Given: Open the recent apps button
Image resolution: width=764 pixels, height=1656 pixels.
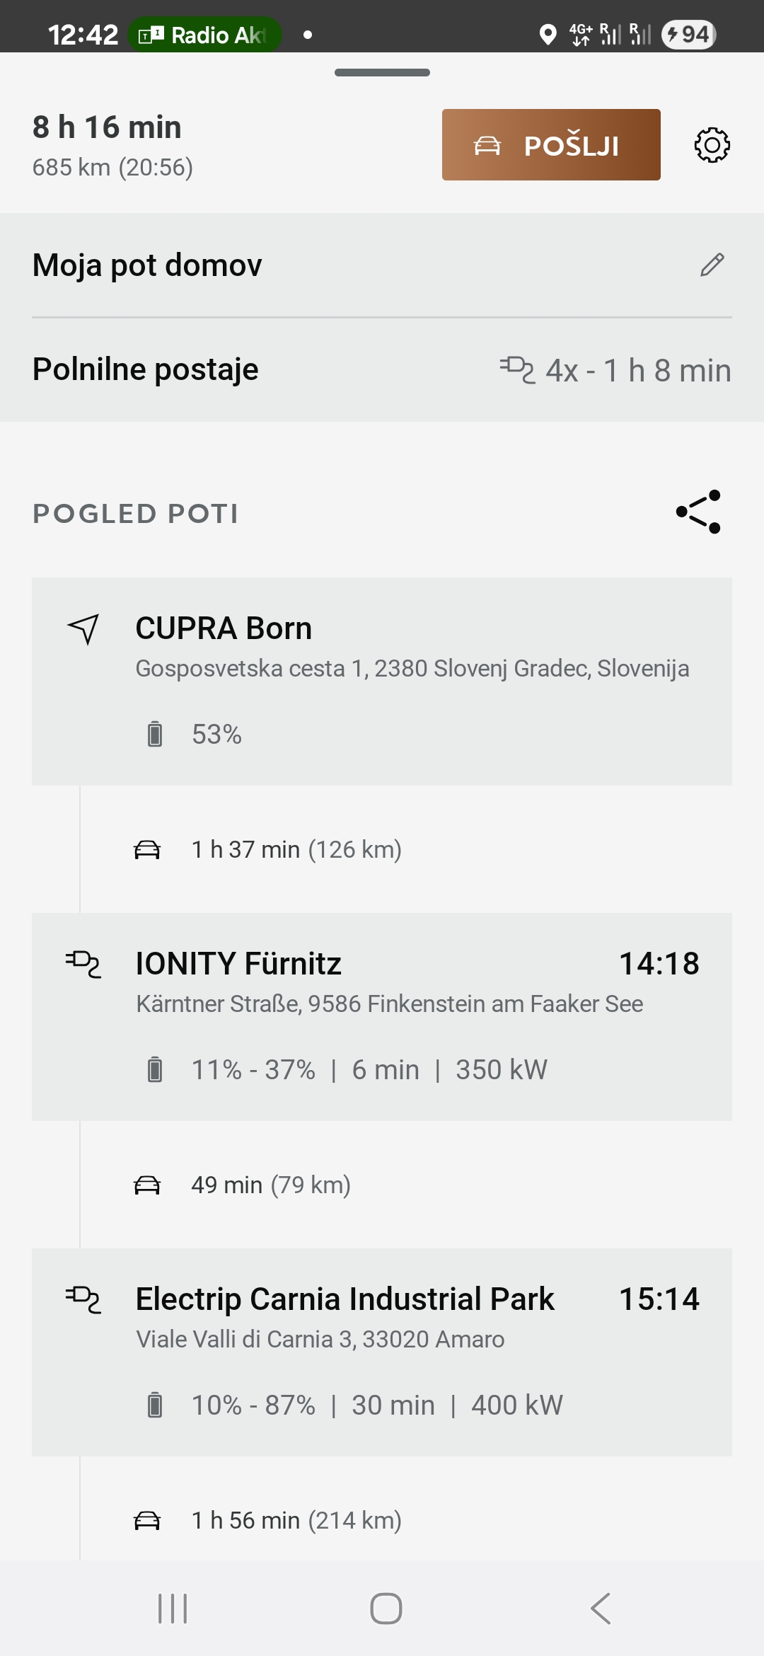Looking at the screenshot, I should tap(173, 1609).
